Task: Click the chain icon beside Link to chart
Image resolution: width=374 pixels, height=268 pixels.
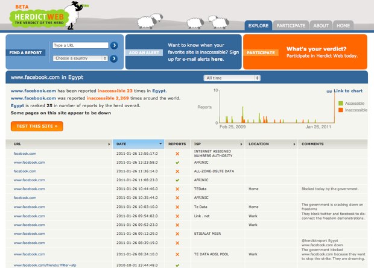Action: click(x=329, y=91)
